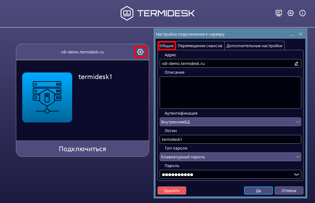Viewport: 315px width, 203px height.
Task: Switch to the Общие tab
Action: click(167, 46)
